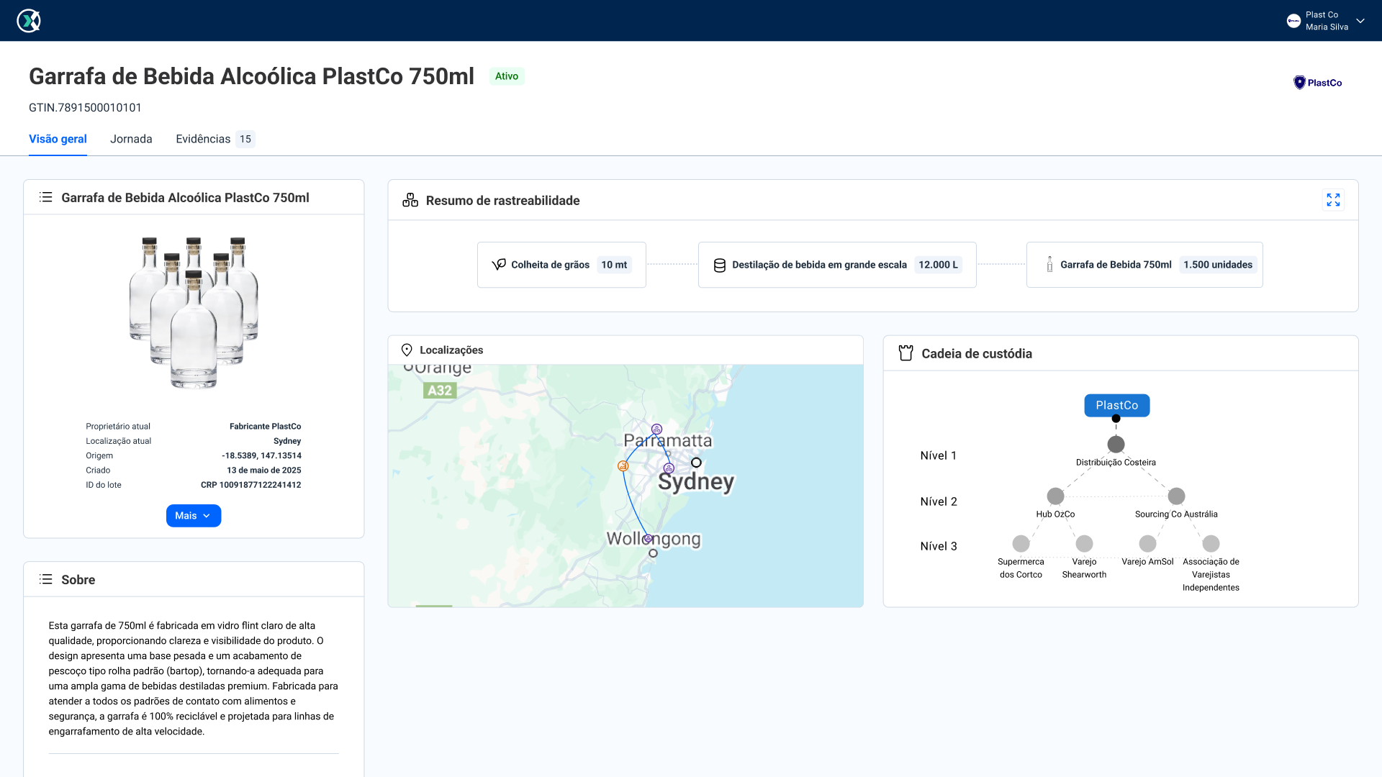Viewport: 1382px width, 777px height.
Task: Expand details with the Mais button
Action: coord(193,516)
